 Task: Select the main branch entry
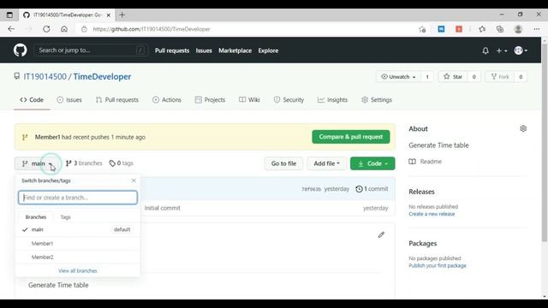[x=78, y=229]
